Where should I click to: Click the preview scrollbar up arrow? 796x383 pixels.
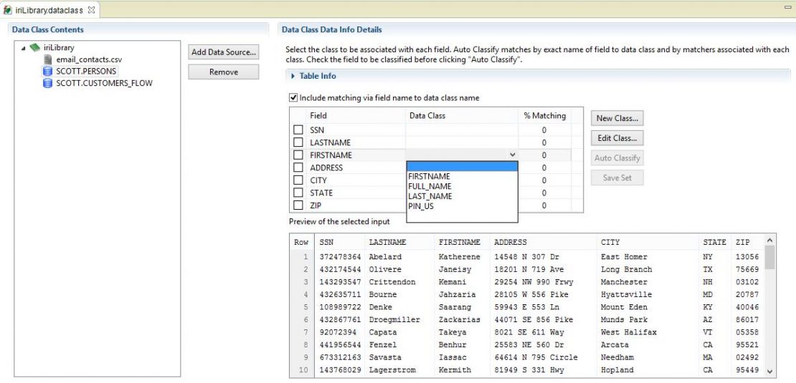[x=769, y=240]
